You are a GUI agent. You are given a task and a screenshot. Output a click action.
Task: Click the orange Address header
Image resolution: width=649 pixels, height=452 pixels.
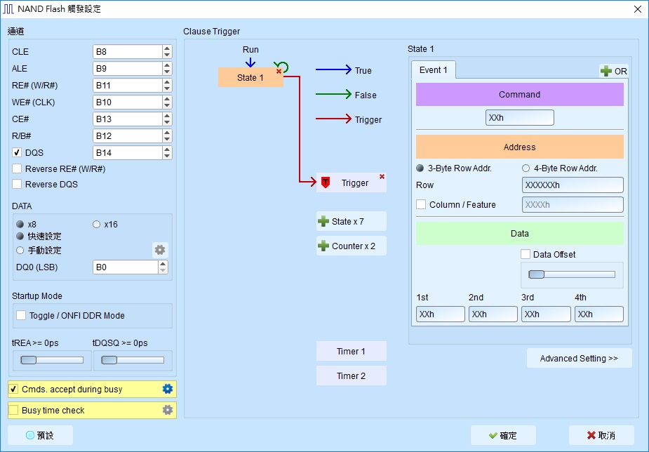(519, 147)
